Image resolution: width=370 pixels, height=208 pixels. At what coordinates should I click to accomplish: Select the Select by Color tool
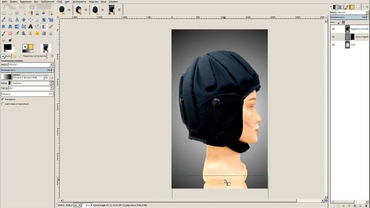coord(31,13)
